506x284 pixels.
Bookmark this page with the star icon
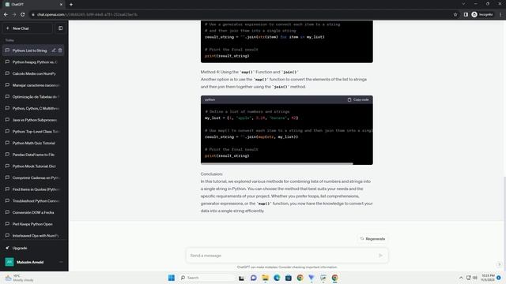(455, 14)
